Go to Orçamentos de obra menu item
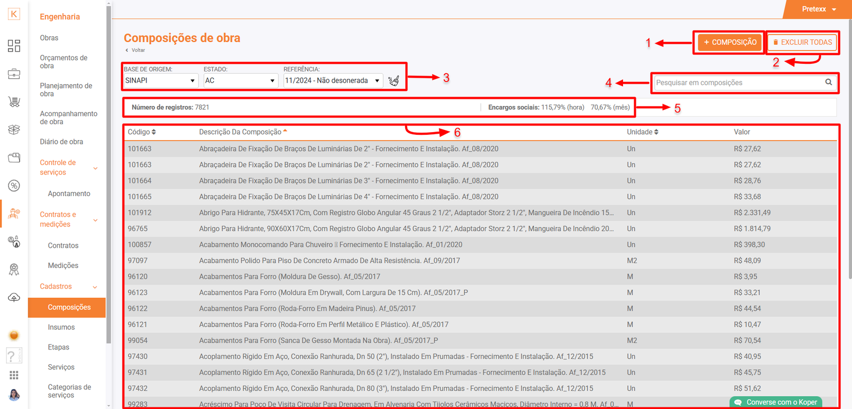Image resolution: width=852 pixels, height=409 pixels. pos(63,62)
